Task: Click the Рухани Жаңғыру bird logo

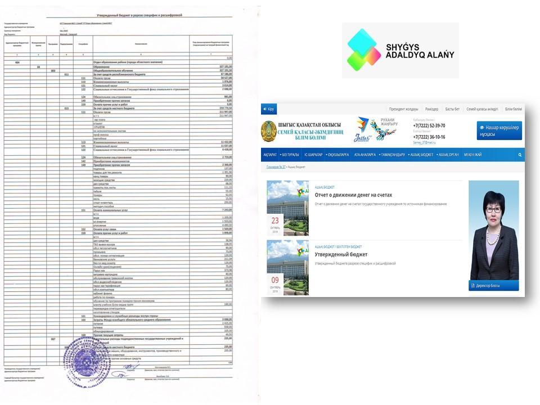Action: click(384, 129)
